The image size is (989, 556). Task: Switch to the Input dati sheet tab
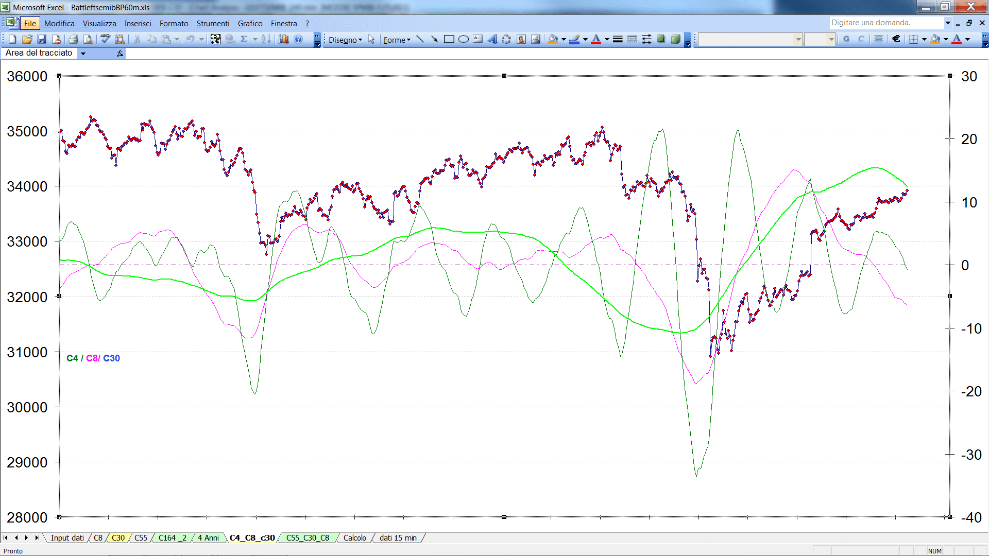click(x=67, y=538)
